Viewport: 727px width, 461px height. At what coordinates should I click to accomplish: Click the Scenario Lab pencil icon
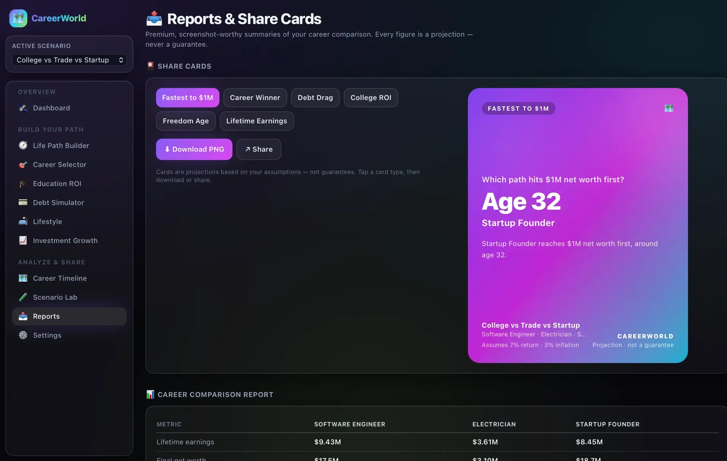click(x=23, y=297)
